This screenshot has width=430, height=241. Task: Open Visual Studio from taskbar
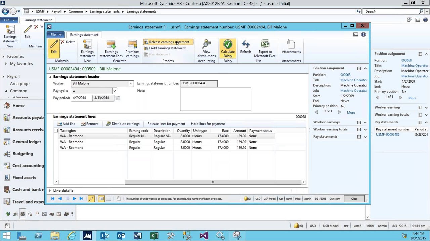(204, 236)
